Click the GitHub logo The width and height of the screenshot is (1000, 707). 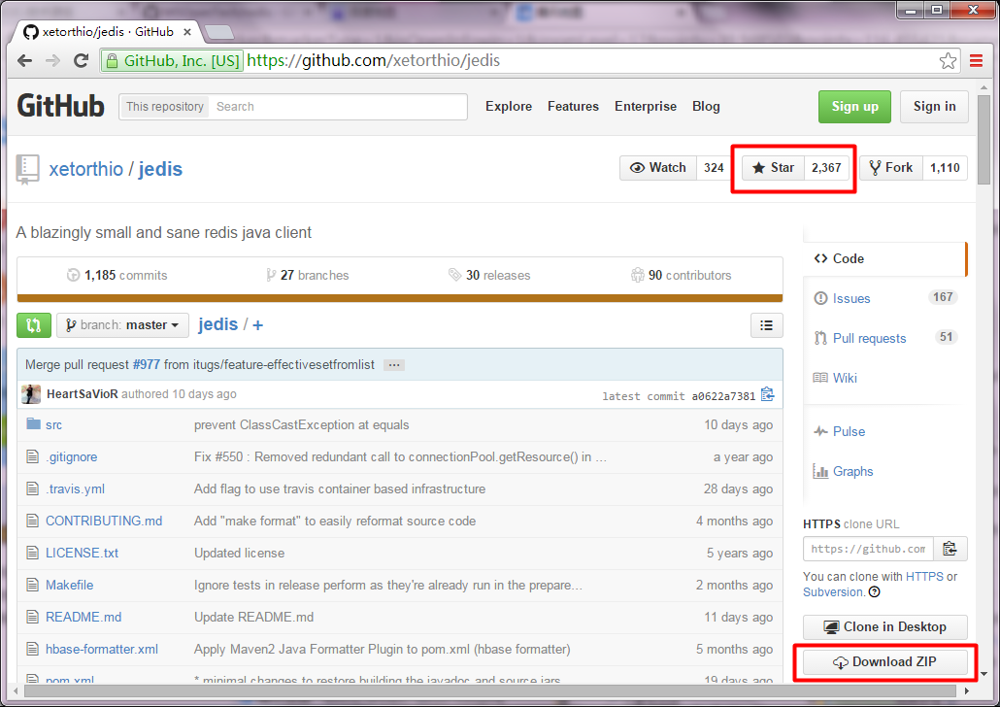pyautogui.click(x=60, y=106)
